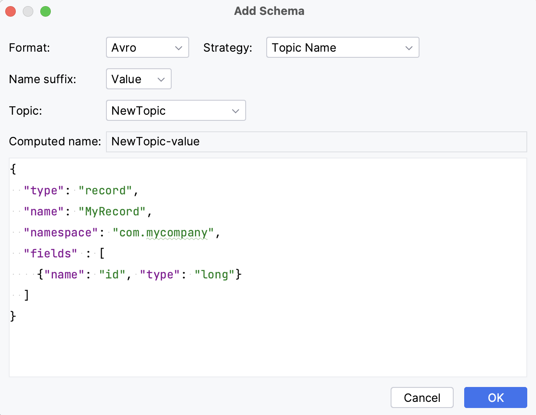The image size is (536, 415).
Task: Click the Topic dropdown chevron arrow
Action: tap(236, 110)
